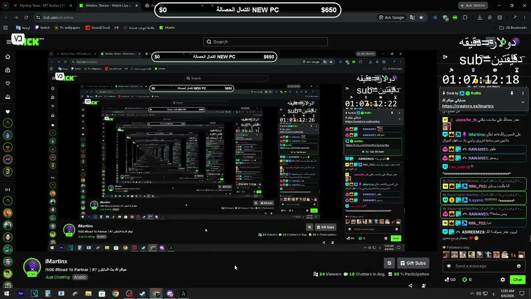This screenshot has height=299, width=531.
Task: Reload the page in Chrome
Action: click(26, 17)
